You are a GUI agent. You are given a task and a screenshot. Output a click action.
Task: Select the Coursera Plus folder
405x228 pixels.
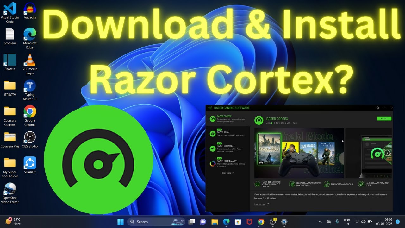tap(10, 140)
